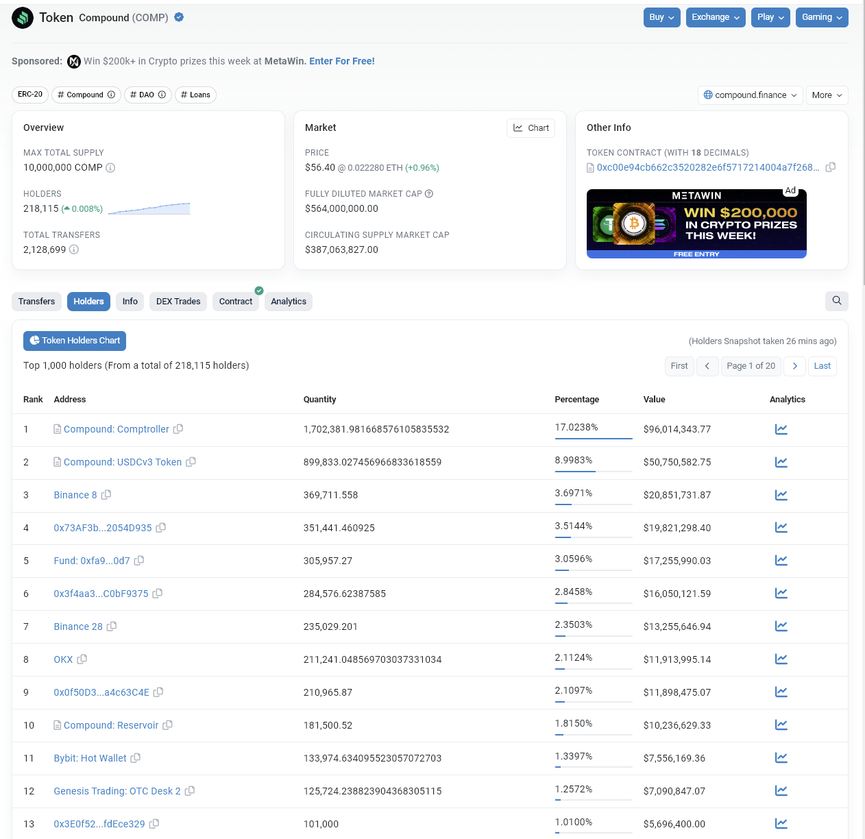
Task: Click the holders trend sparkline chart
Action: [149, 208]
